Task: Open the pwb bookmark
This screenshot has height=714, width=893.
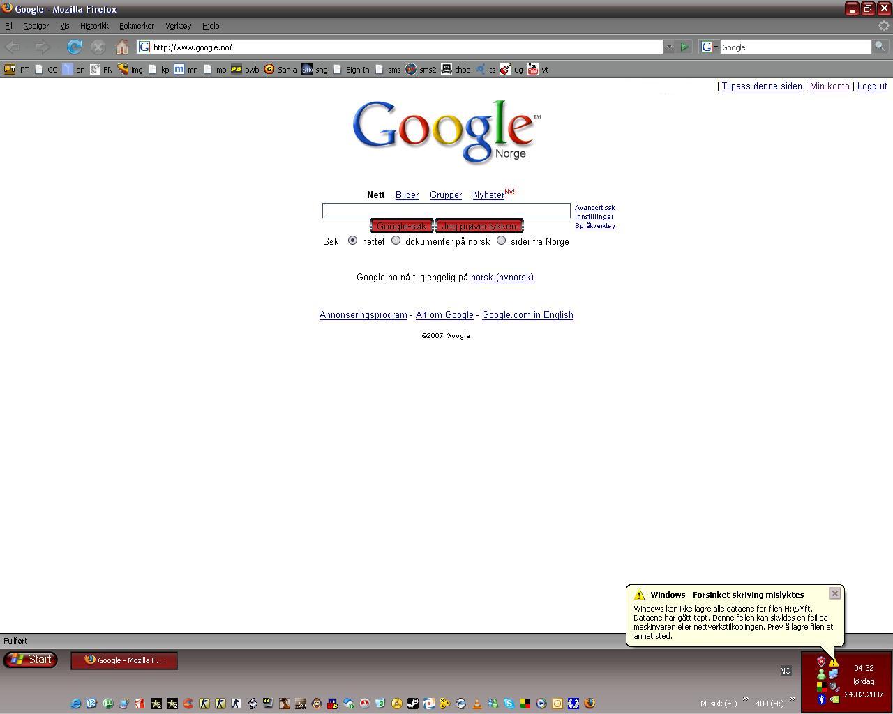Action: [x=245, y=70]
